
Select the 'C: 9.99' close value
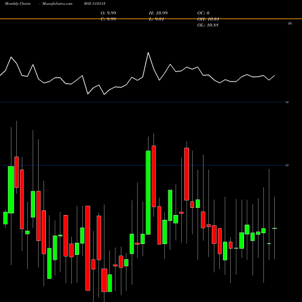(x=108, y=19)
